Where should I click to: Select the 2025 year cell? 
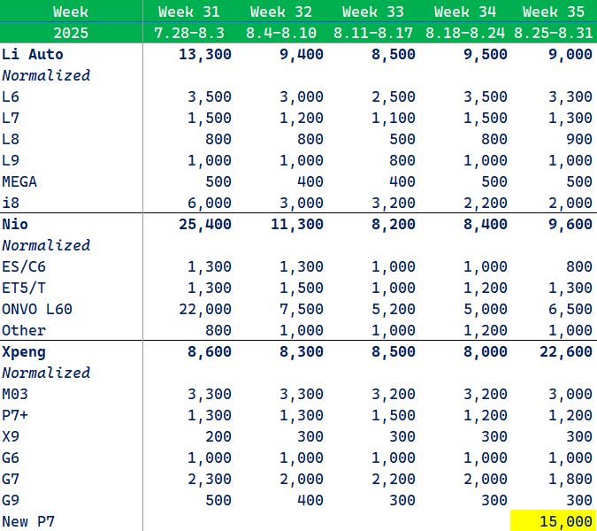[71, 33]
